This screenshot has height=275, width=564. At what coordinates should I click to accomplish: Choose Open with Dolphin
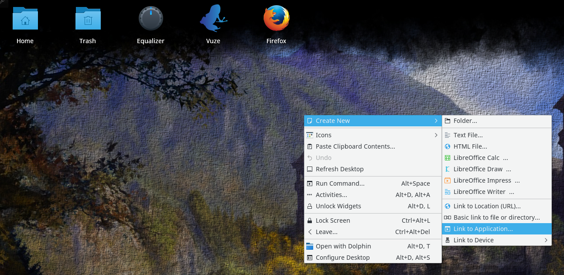point(373,246)
